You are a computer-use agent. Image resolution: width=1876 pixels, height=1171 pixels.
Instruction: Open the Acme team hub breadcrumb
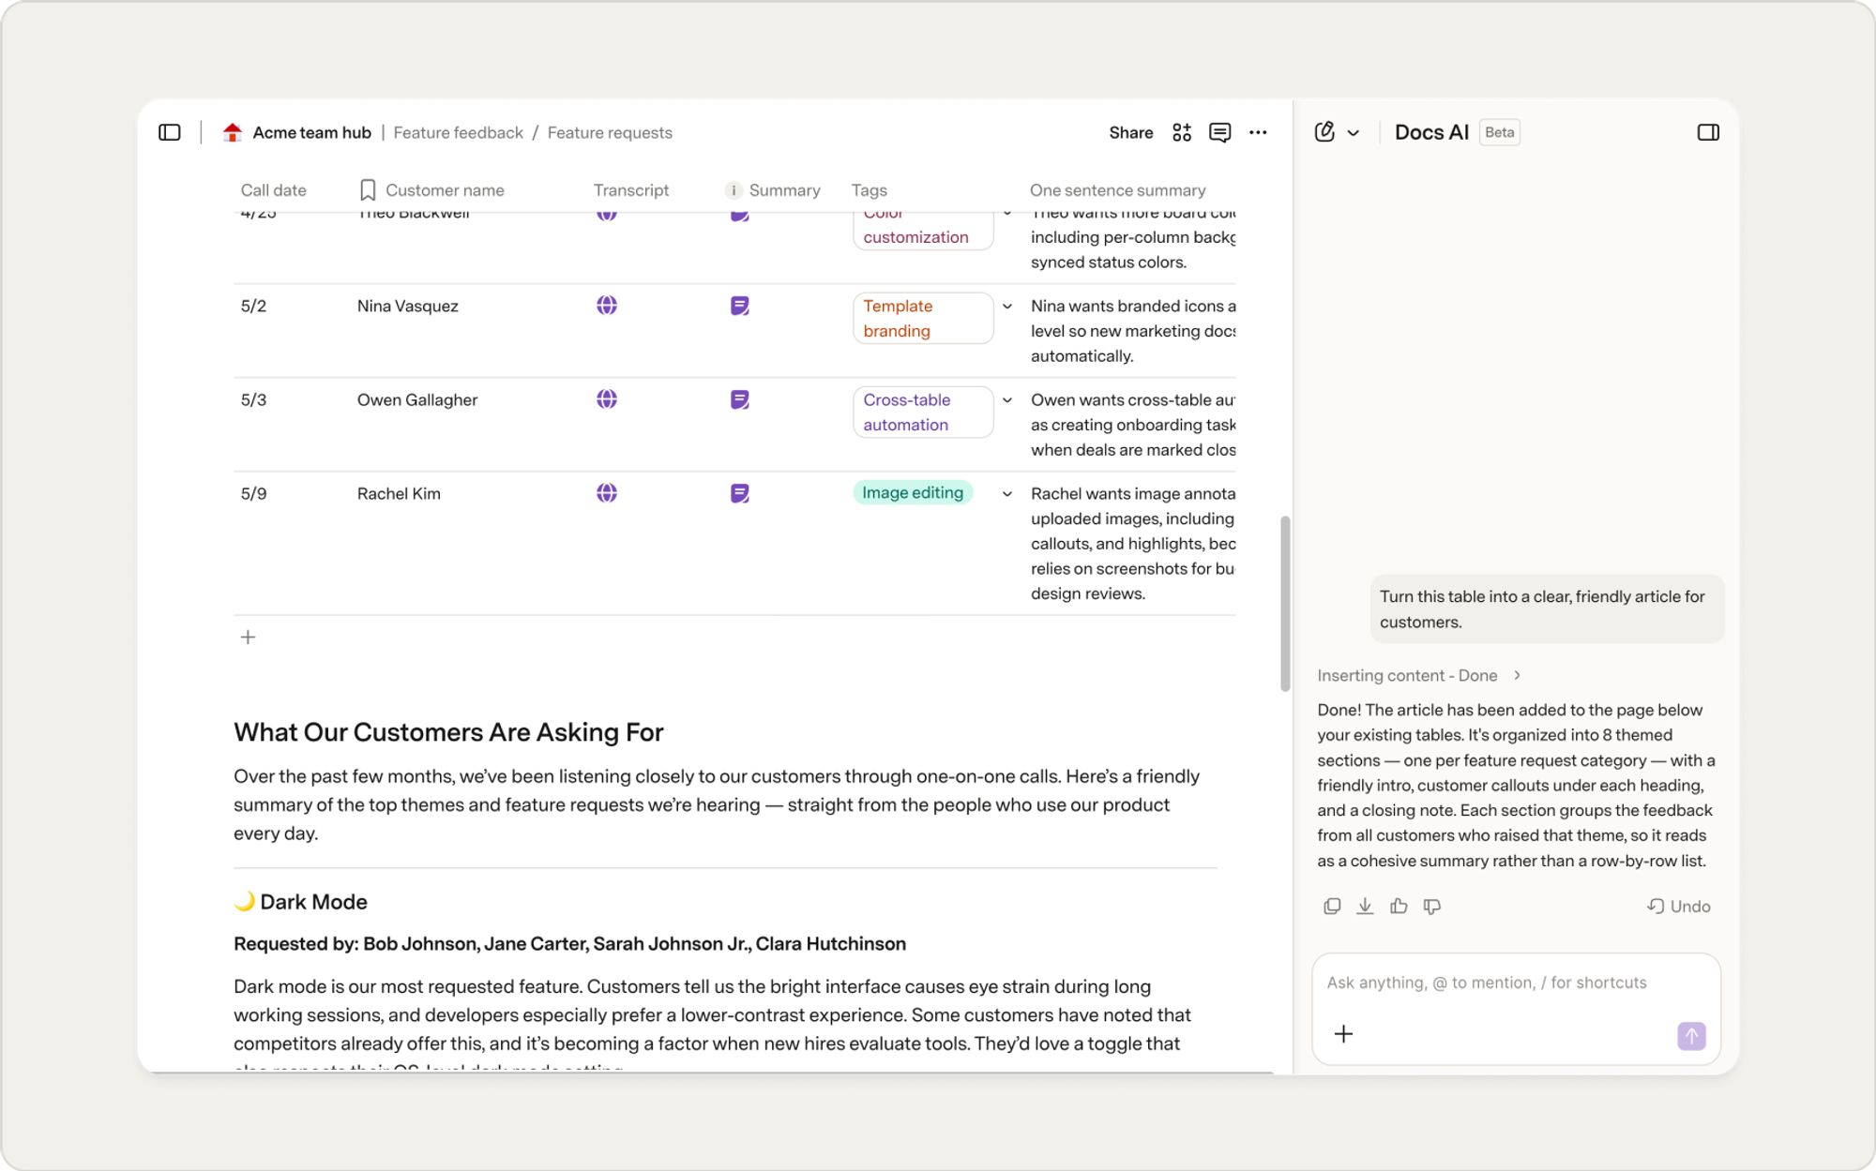(311, 132)
